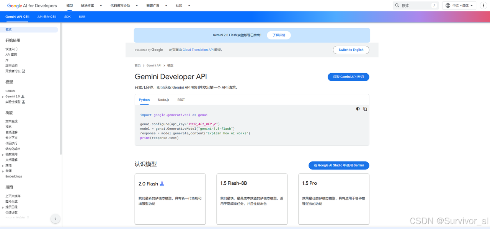The height and width of the screenshot is (229, 490).
Task: Open 文档理解 in the sidebar
Action: coord(11,160)
